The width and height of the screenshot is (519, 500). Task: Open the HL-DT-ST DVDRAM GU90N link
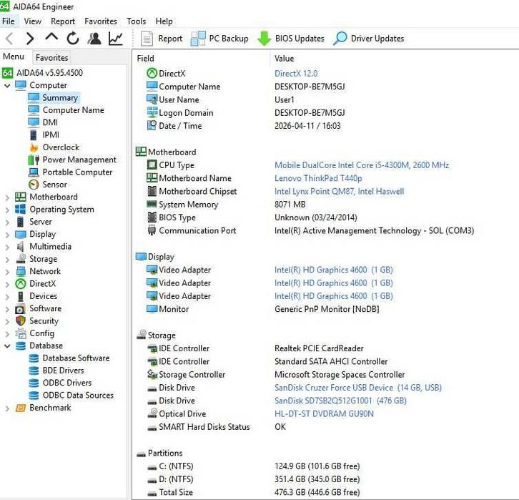(324, 414)
